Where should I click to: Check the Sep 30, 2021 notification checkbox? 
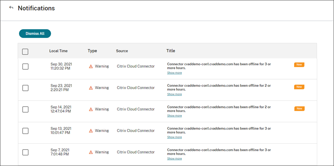point(25,66)
